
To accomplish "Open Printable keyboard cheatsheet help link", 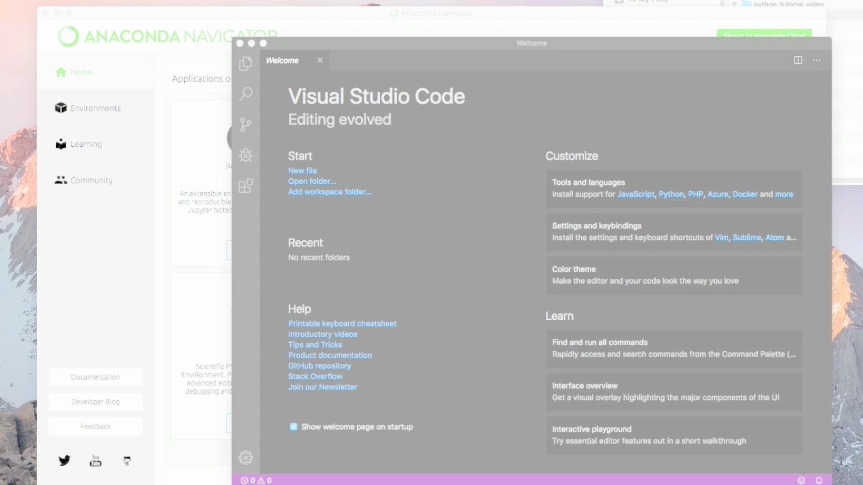I will coord(342,323).
